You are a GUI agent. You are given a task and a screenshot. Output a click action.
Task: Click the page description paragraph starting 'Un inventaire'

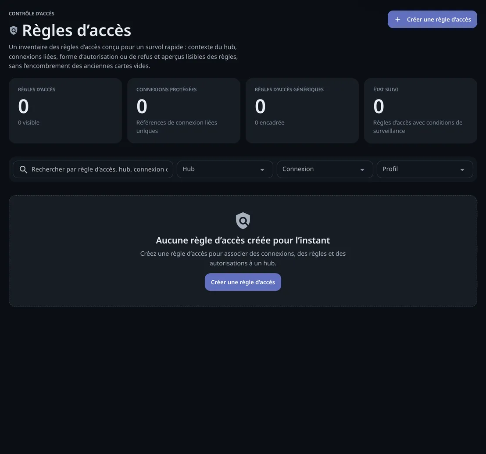123,57
